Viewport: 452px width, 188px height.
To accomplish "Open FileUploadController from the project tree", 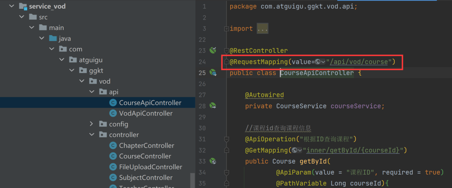I will click(150, 167).
